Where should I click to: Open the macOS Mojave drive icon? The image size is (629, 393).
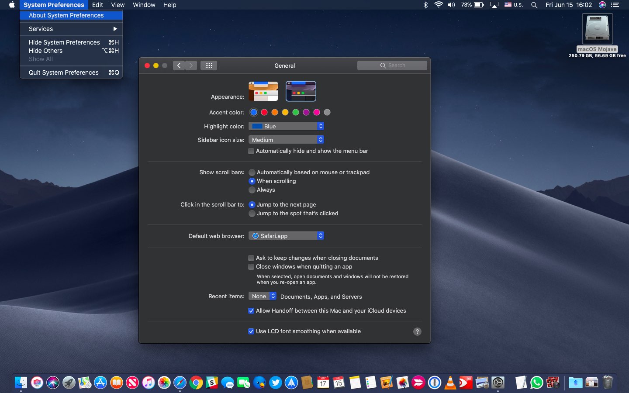597,29
